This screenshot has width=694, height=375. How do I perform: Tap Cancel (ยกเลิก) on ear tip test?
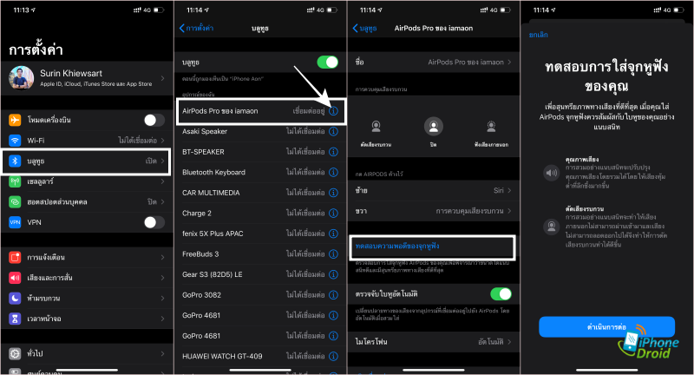[538, 35]
